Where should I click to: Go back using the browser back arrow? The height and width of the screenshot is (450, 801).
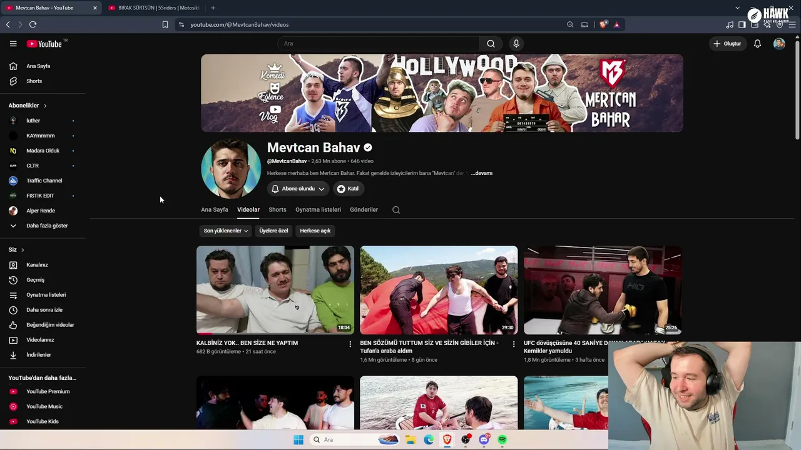point(8,24)
